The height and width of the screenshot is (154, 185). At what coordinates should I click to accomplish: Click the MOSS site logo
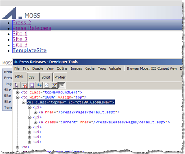[12, 13]
